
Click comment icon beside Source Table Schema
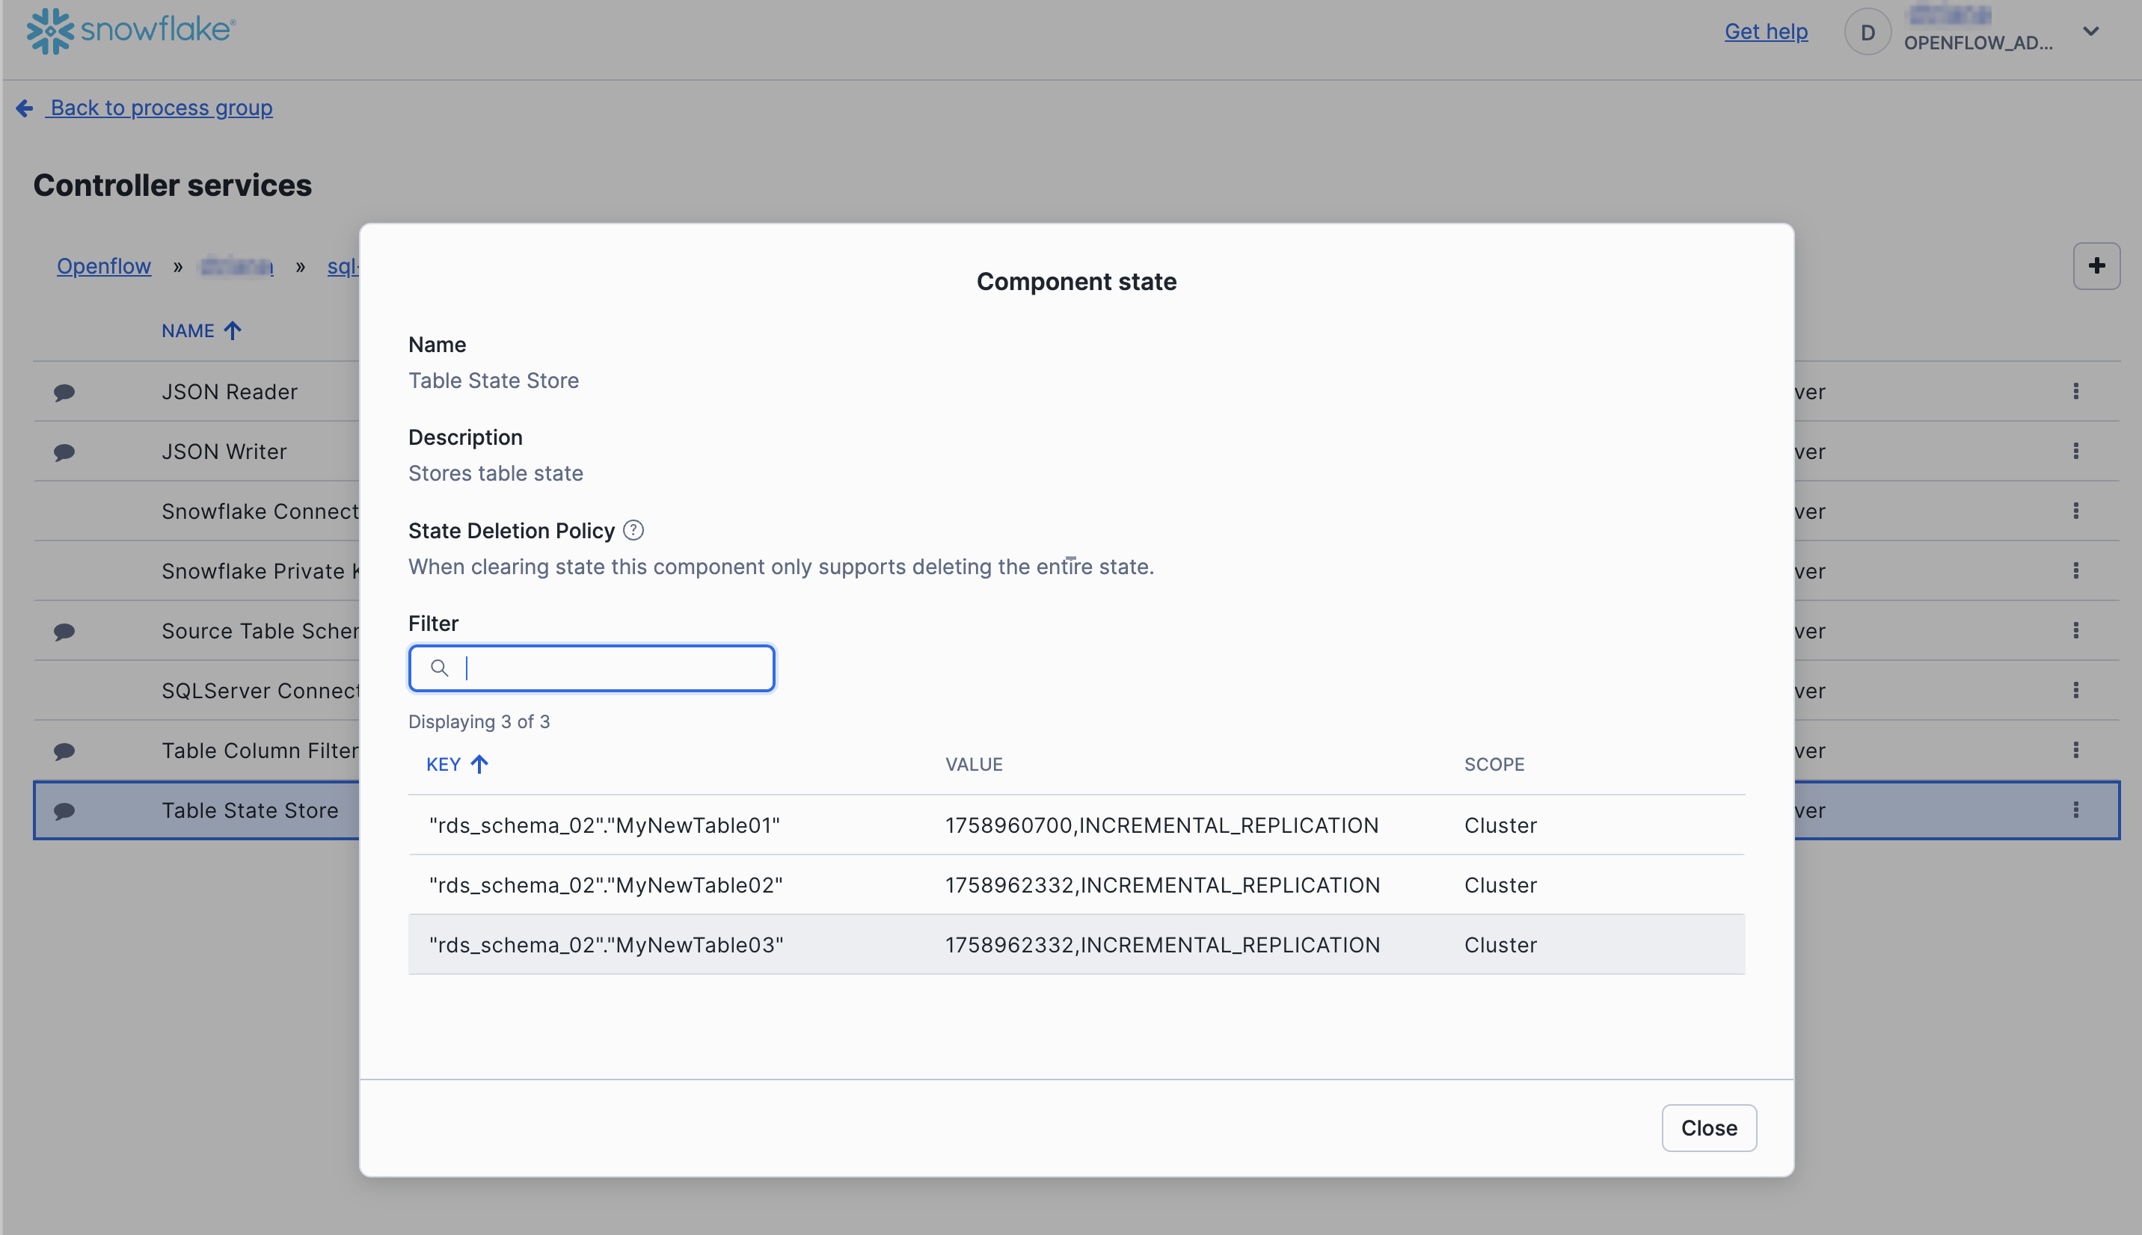[64, 631]
